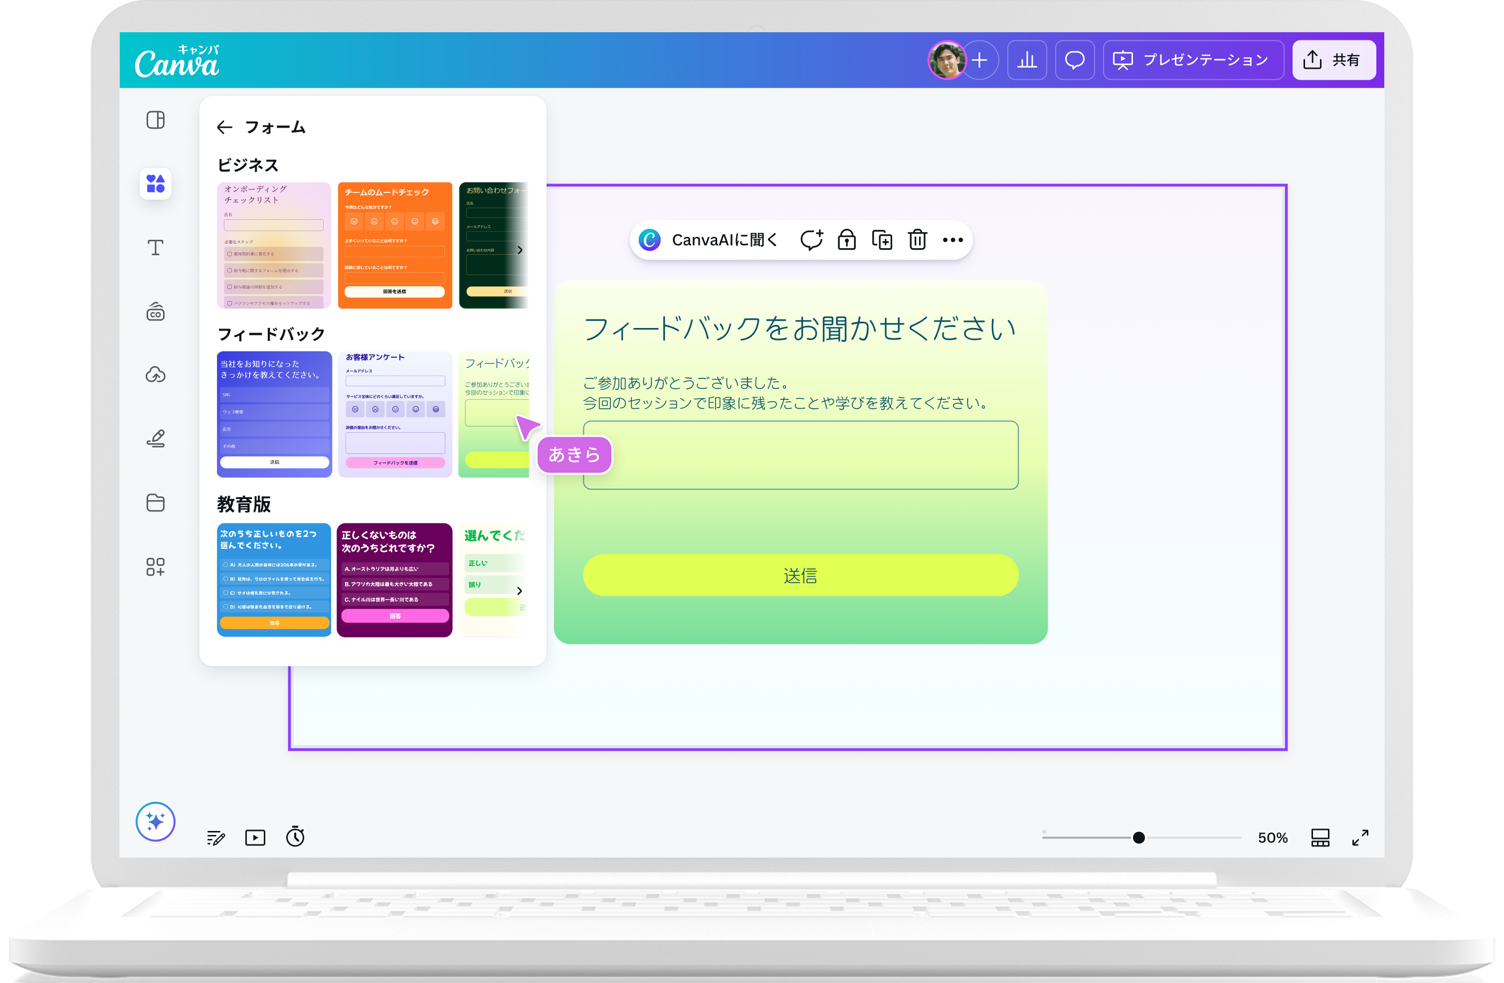Open the Design panel in the sidebar
This screenshot has height=983, width=1504.
click(156, 120)
